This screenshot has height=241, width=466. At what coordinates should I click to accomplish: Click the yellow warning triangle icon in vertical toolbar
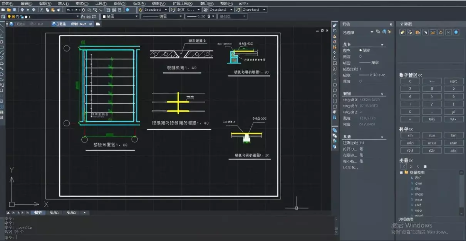pos(335,36)
